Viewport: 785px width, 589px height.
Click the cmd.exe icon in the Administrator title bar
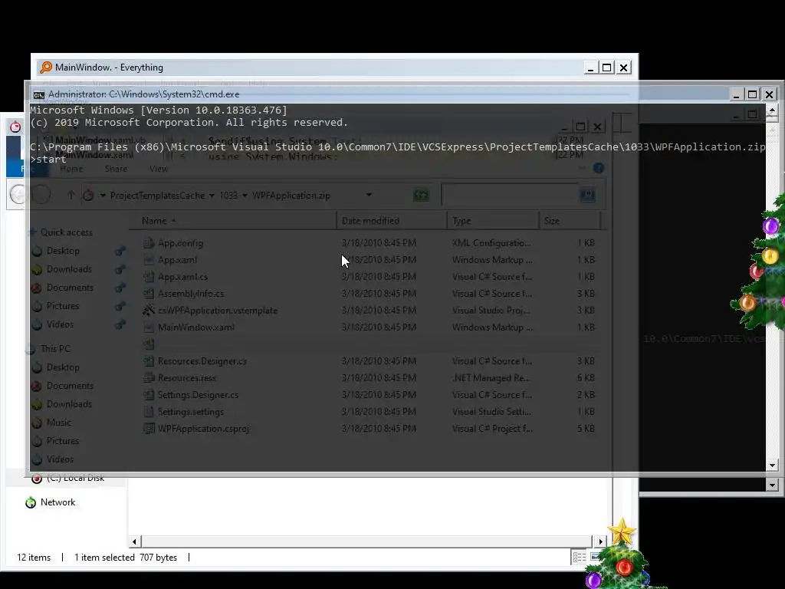point(38,94)
